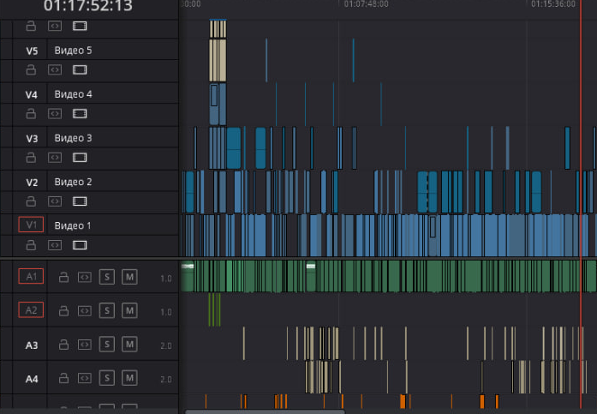Disable video on the Видео 2 track

80,201
